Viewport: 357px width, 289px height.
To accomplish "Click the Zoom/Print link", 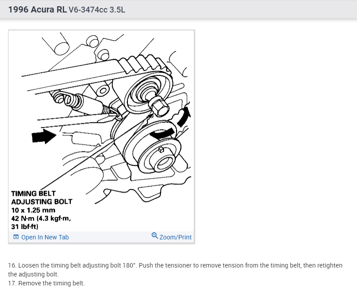I will (175, 237).
